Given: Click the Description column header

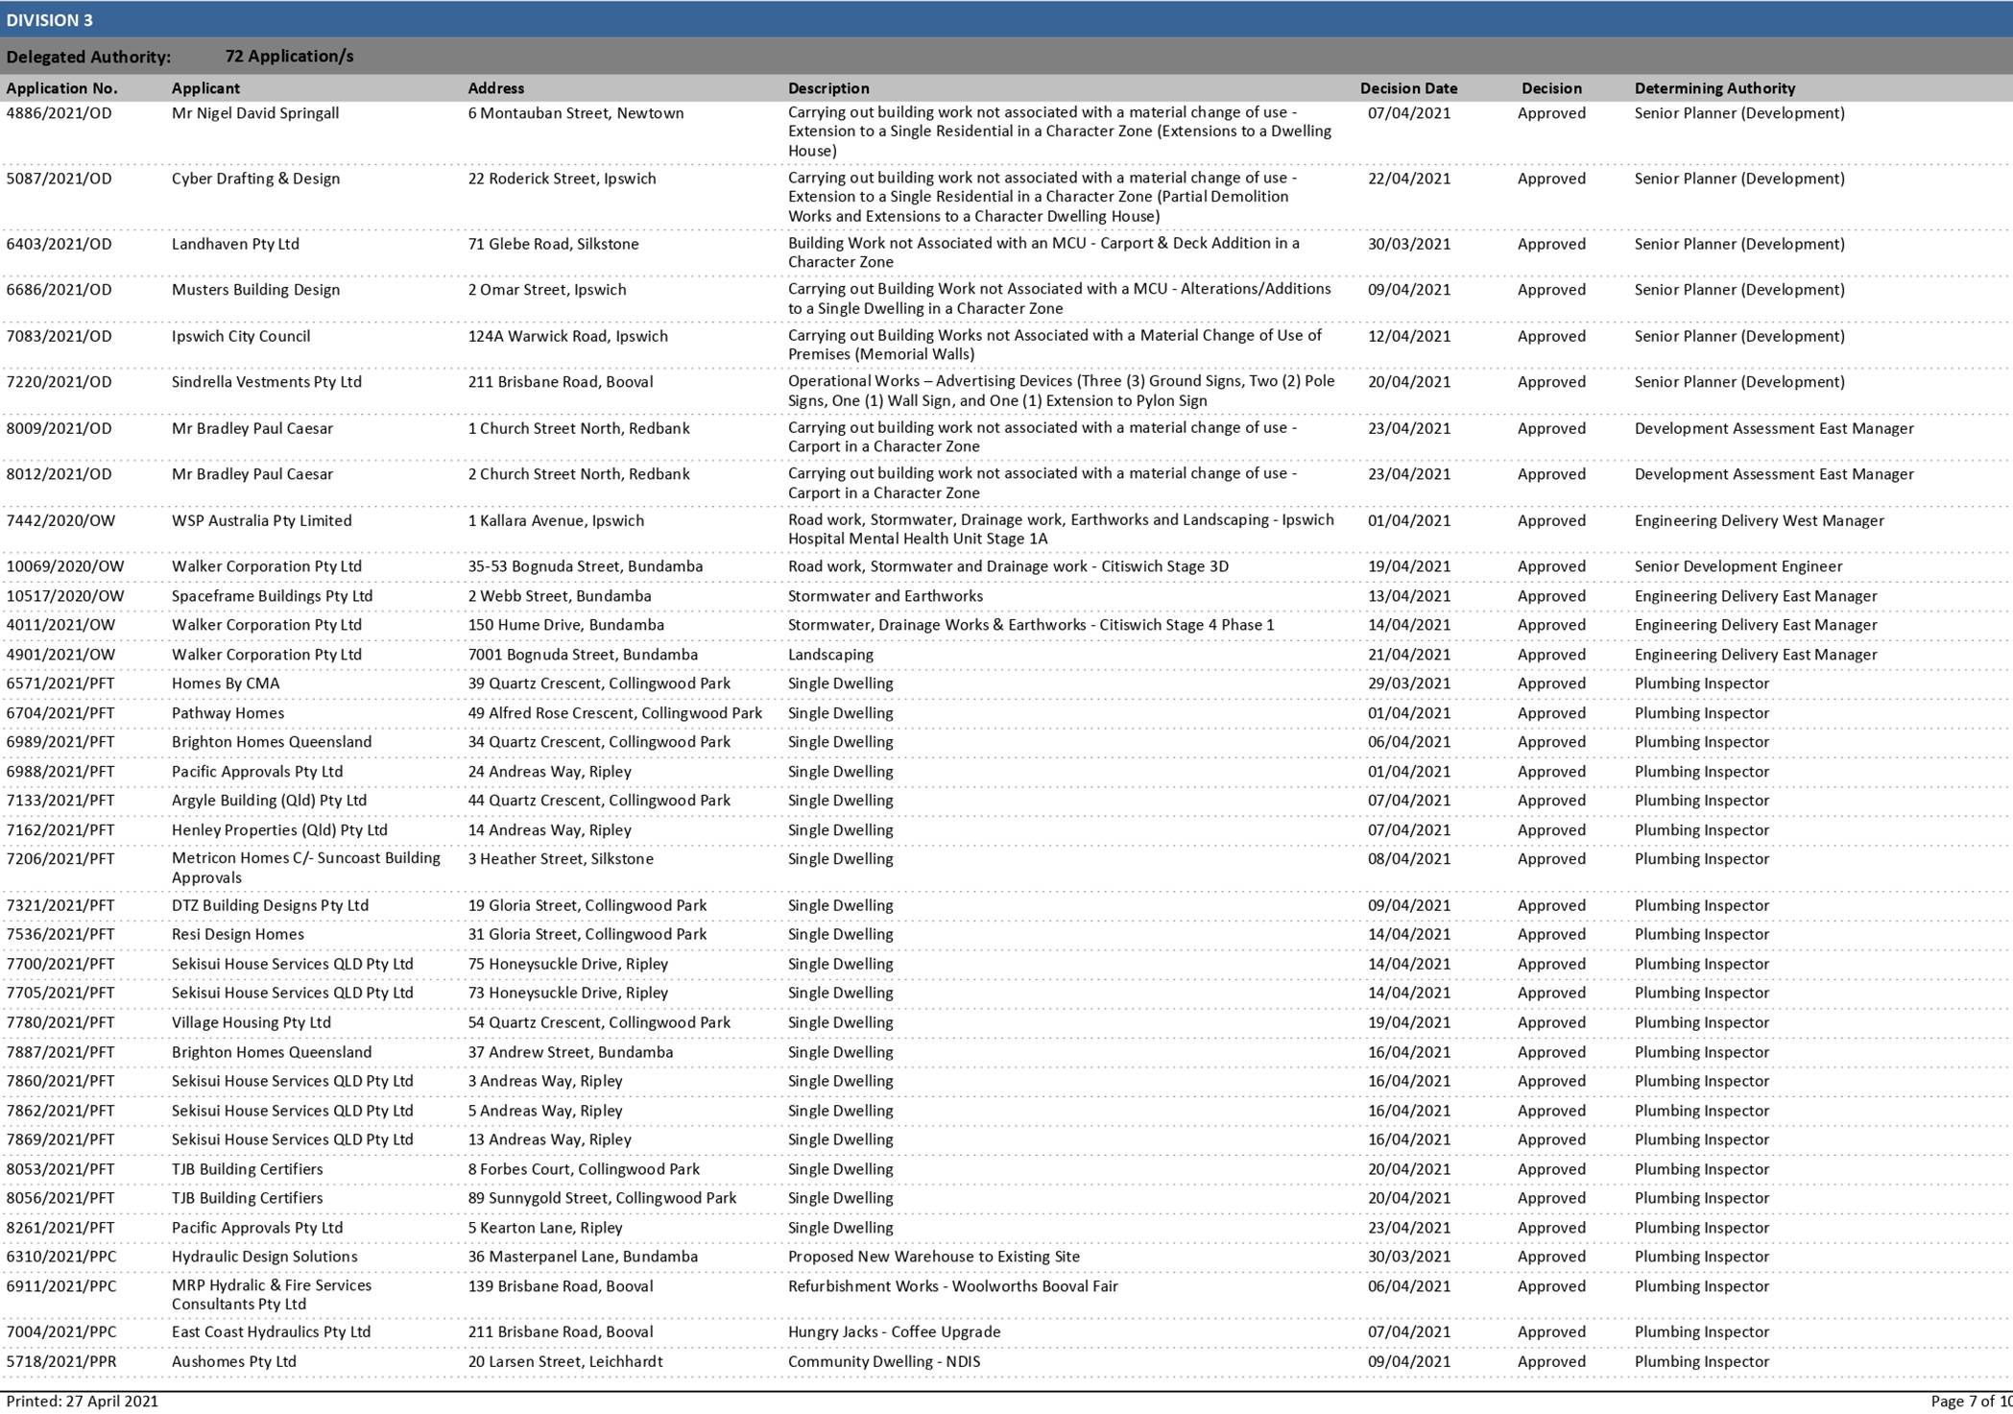Looking at the screenshot, I should [x=827, y=88].
